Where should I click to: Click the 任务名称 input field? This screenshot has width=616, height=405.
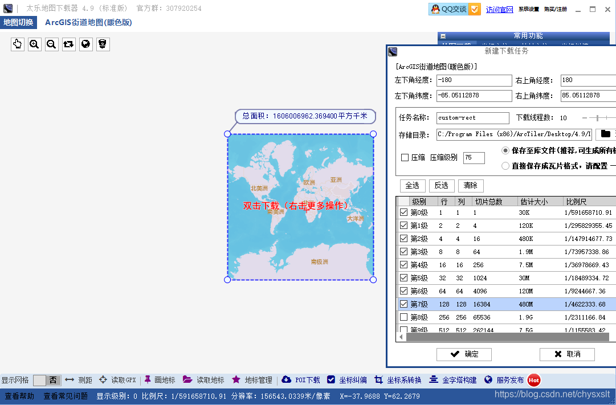coord(473,118)
